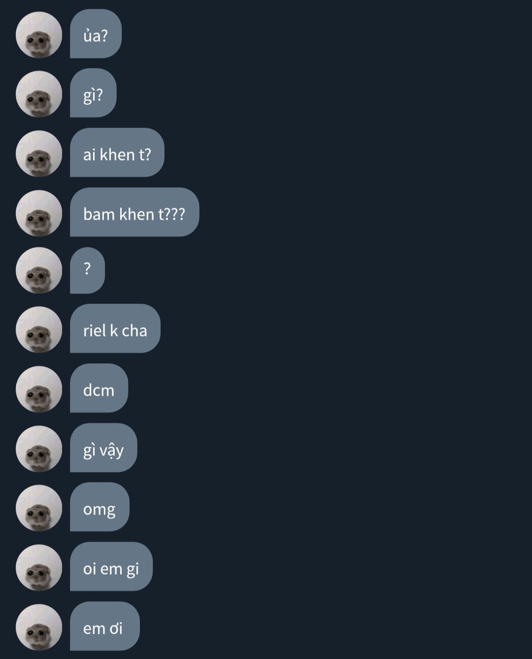
Task: Select the single "?" message bubble
Action: click(87, 270)
